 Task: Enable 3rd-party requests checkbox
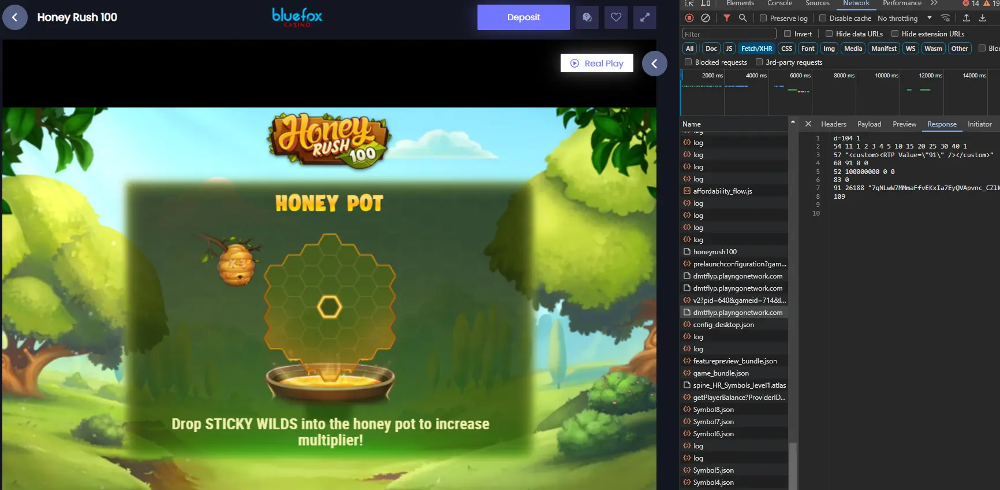pos(759,62)
